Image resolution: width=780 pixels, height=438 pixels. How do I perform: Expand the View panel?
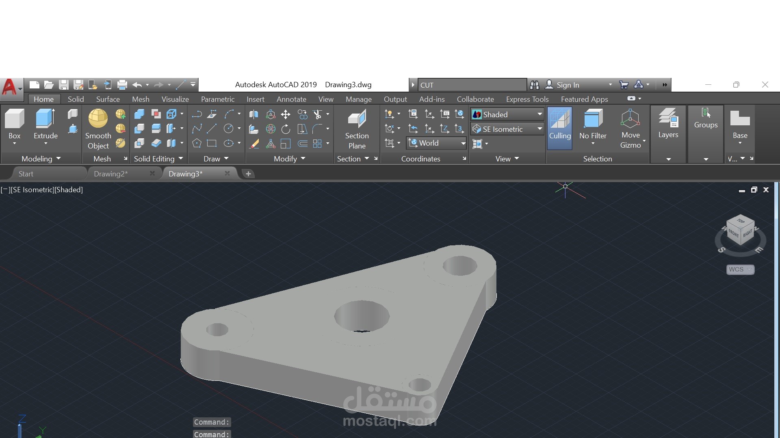(507, 159)
